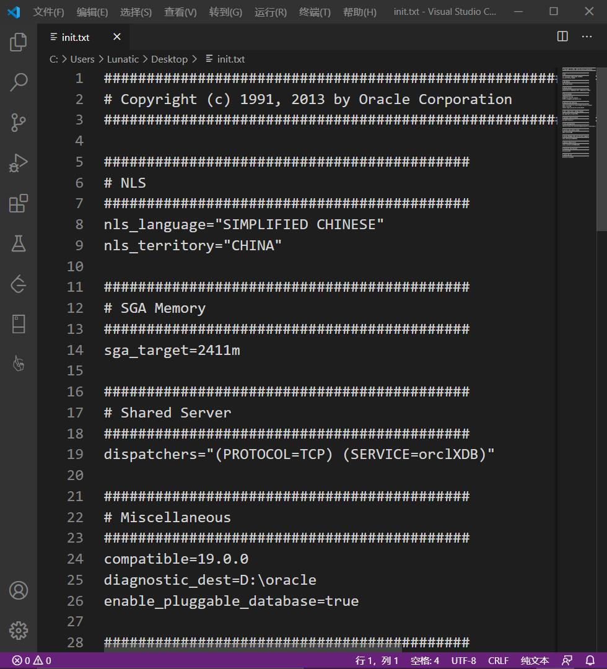Open the UTF-8 encoding picker
The height and width of the screenshot is (669, 607).
(463, 660)
